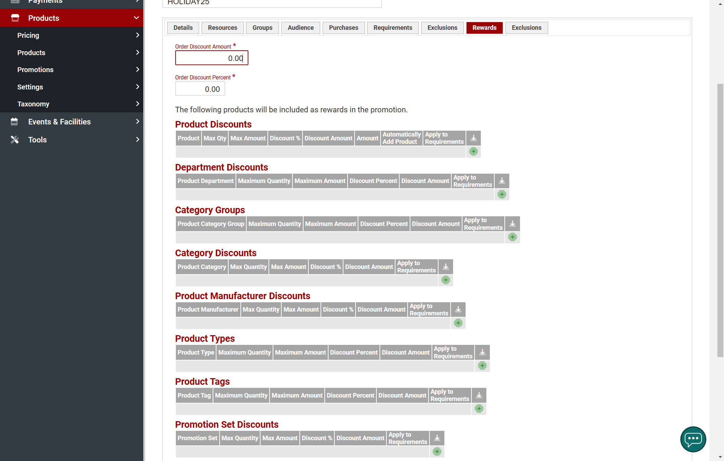Open the Exclusions tab before Rewards
This screenshot has height=461, width=724.
[442, 28]
